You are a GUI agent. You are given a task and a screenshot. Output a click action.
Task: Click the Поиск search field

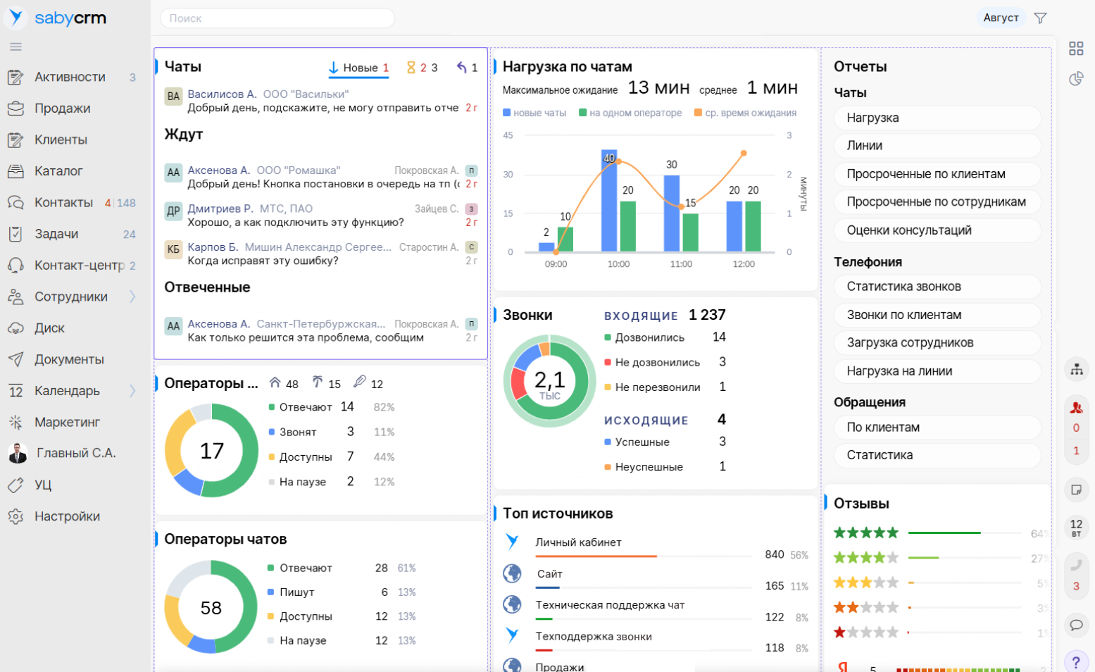[x=277, y=18]
